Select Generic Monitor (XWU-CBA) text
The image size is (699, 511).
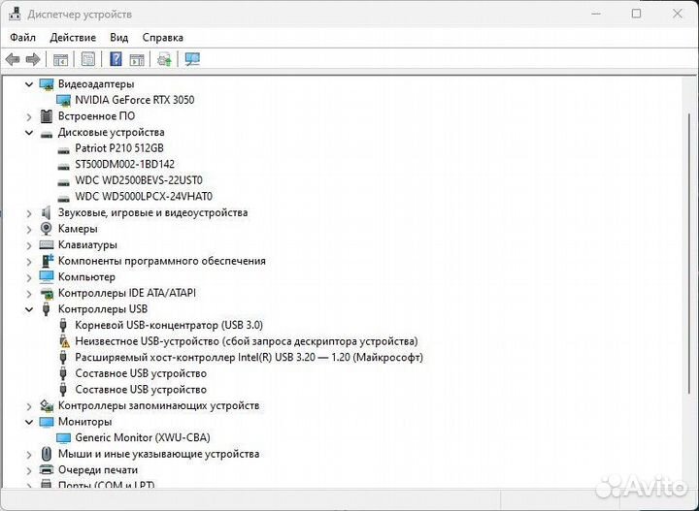coord(143,437)
